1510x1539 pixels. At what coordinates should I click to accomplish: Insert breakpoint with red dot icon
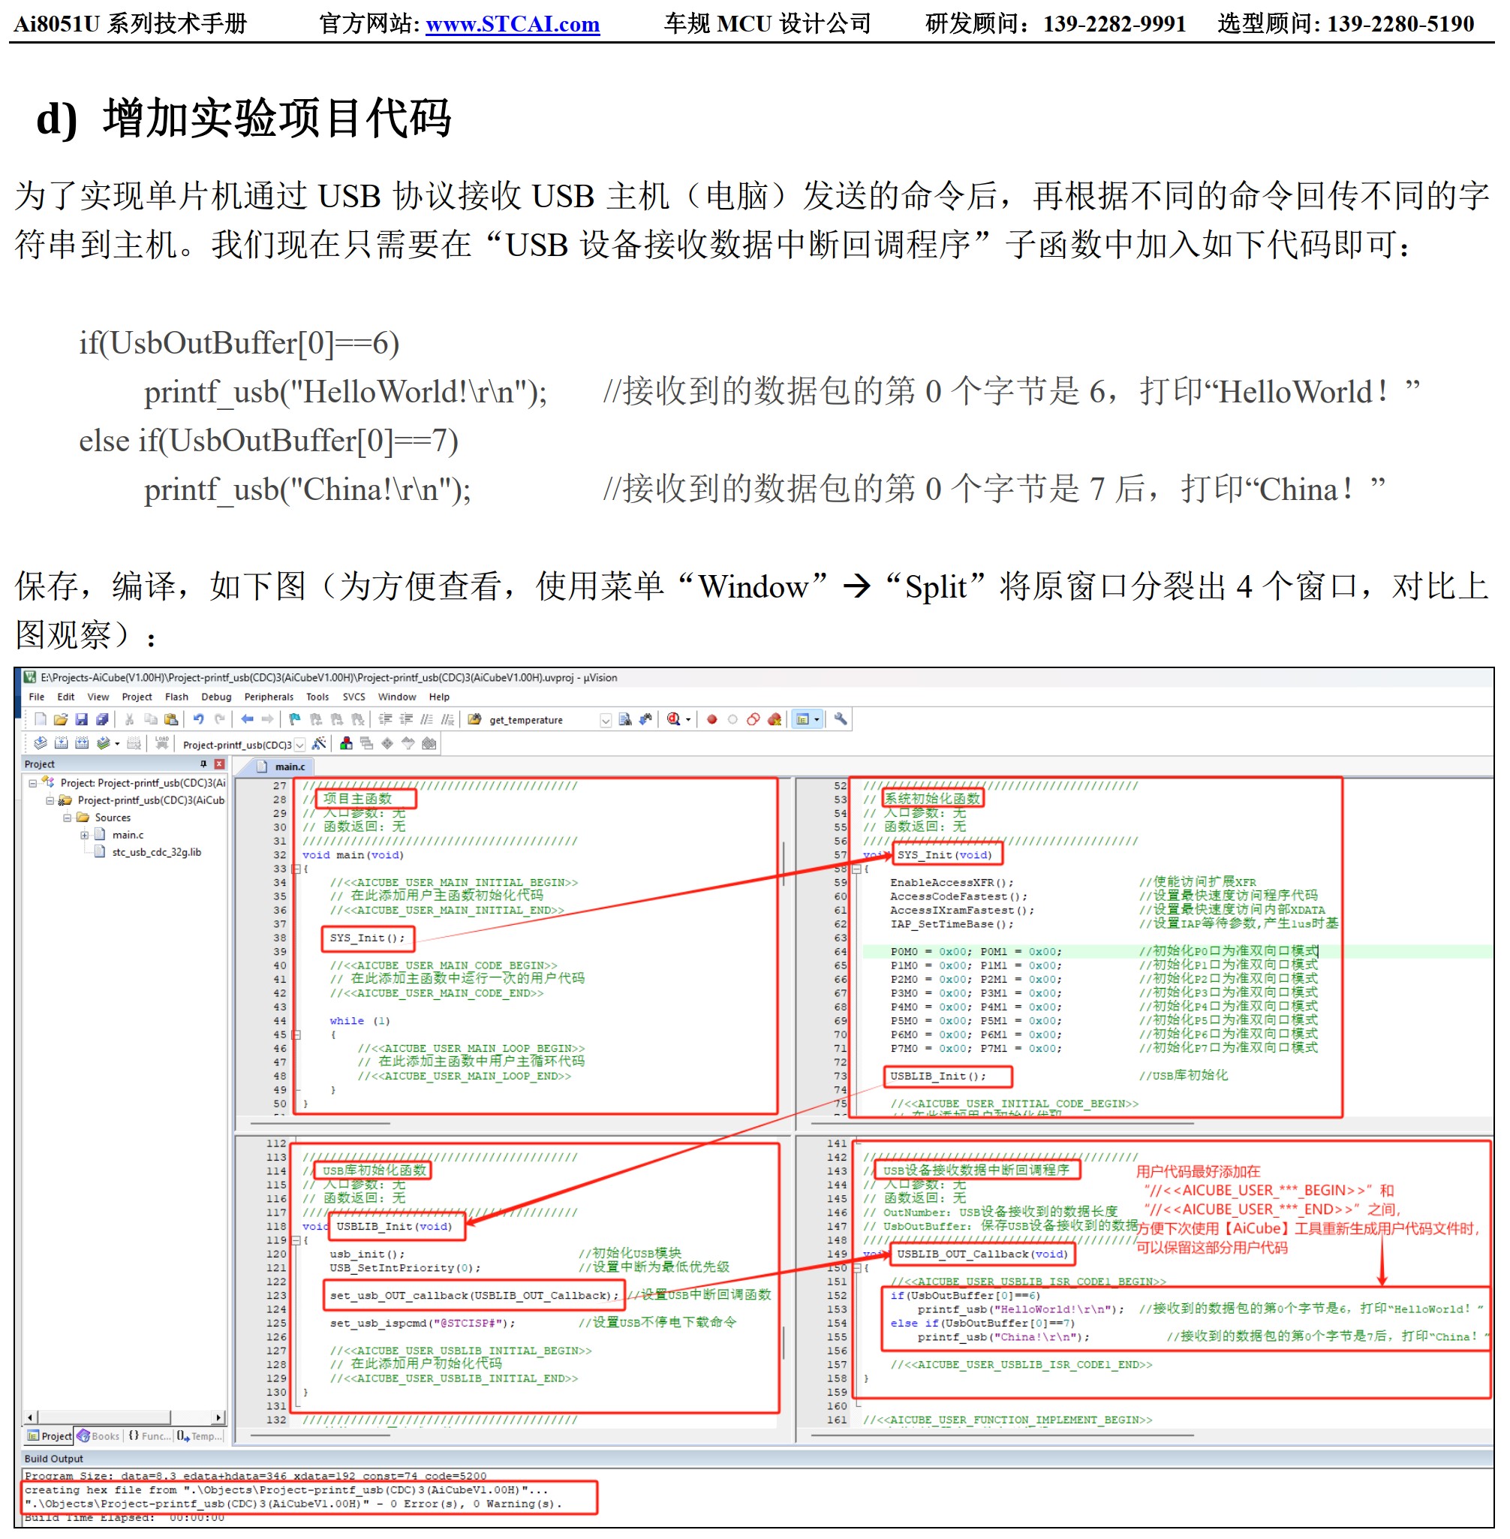pyautogui.click(x=712, y=719)
